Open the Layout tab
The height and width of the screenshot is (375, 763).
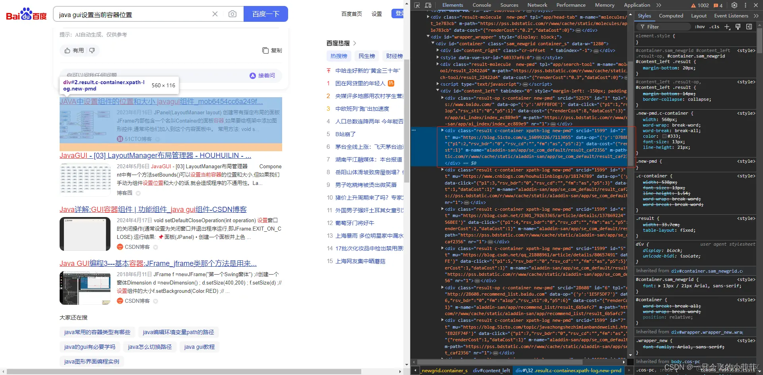(x=699, y=16)
